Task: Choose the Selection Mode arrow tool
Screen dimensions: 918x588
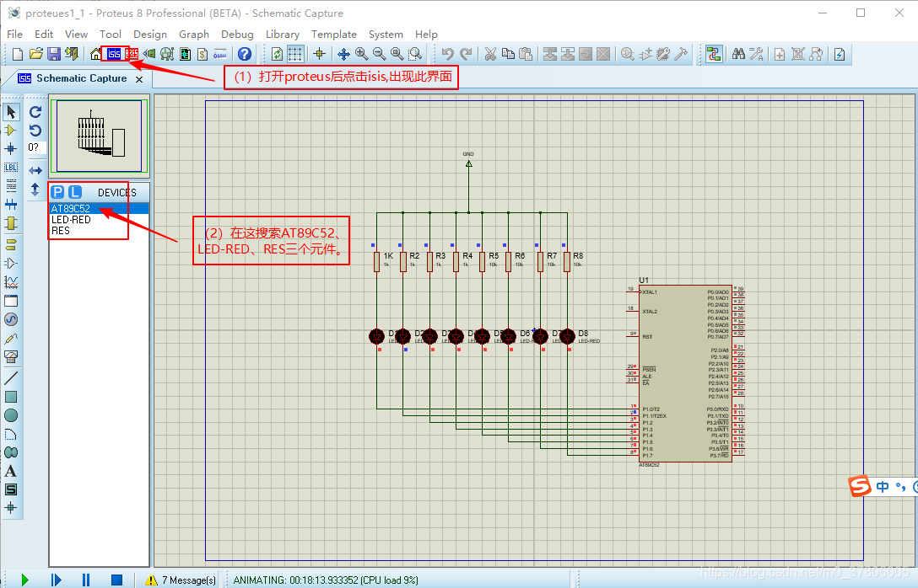Action: 11,112
